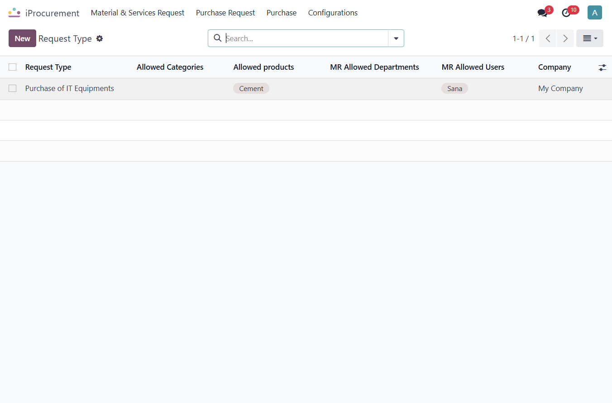
Task: Click the search magnifier icon
Action: pyautogui.click(x=217, y=38)
